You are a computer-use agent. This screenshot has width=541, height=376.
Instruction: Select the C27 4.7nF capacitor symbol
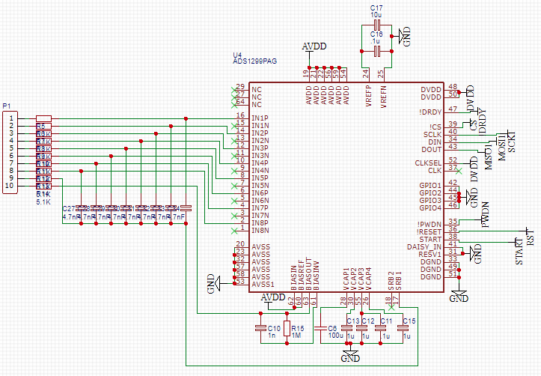81,208
